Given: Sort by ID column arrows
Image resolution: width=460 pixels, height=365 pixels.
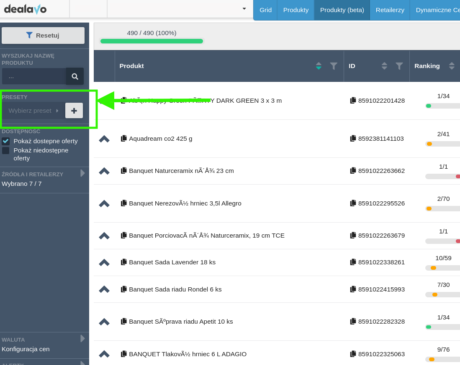Looking at the screenshot, I should coord(384,66).
